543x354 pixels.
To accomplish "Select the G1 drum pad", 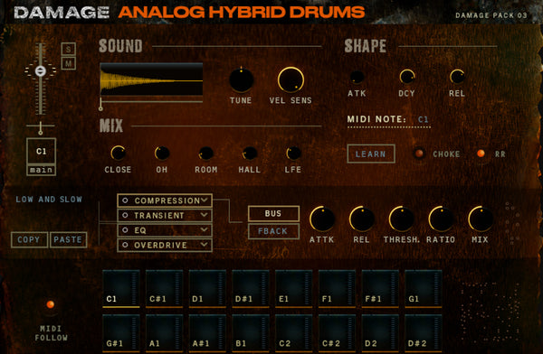I will [424, 289].
